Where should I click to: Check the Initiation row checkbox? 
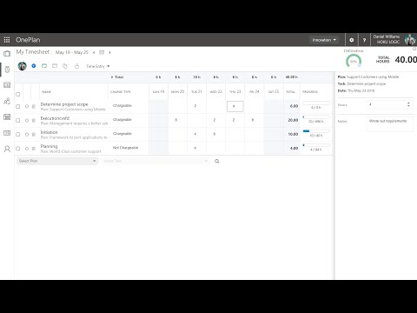(18, 134)
